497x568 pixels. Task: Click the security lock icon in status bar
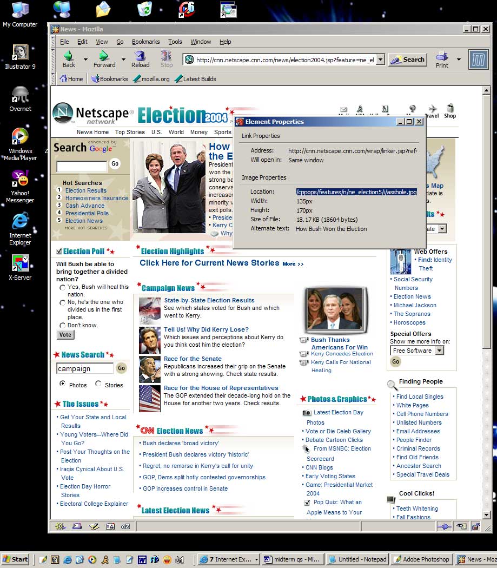pyautogui.click(x=475, y=526)
